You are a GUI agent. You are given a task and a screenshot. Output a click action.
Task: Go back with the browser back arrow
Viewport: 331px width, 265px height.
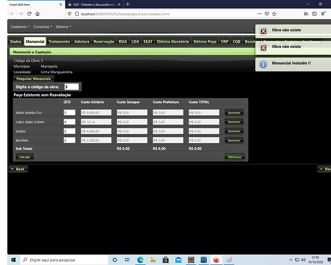point(13,14)
